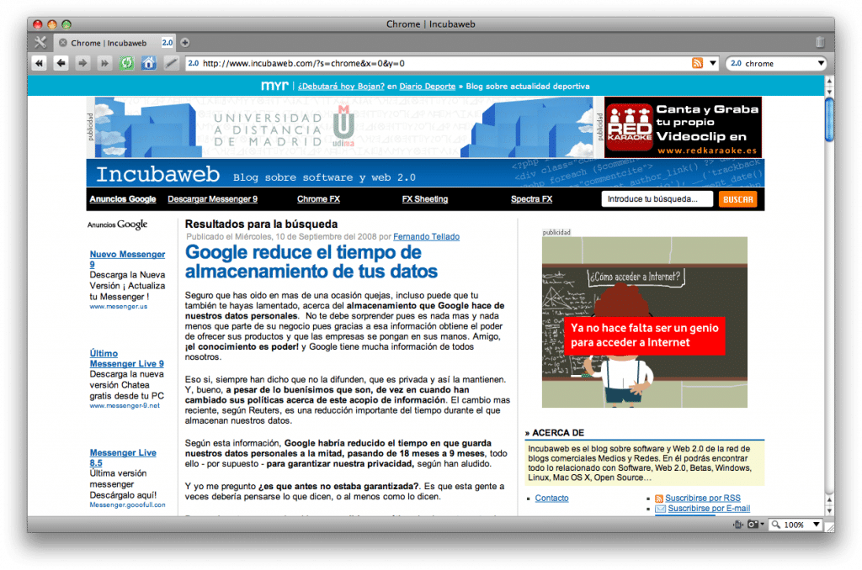Open the Contacto link
862x570 pixels.
[x=551, y=498]
